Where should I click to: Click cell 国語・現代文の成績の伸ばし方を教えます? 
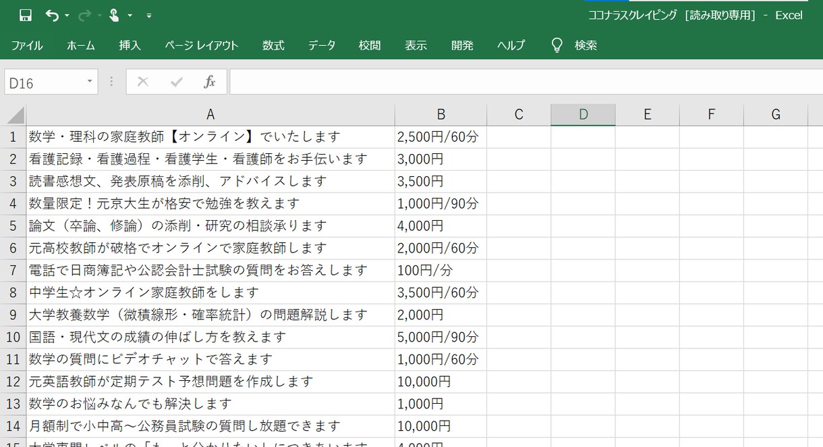[210, 338]
